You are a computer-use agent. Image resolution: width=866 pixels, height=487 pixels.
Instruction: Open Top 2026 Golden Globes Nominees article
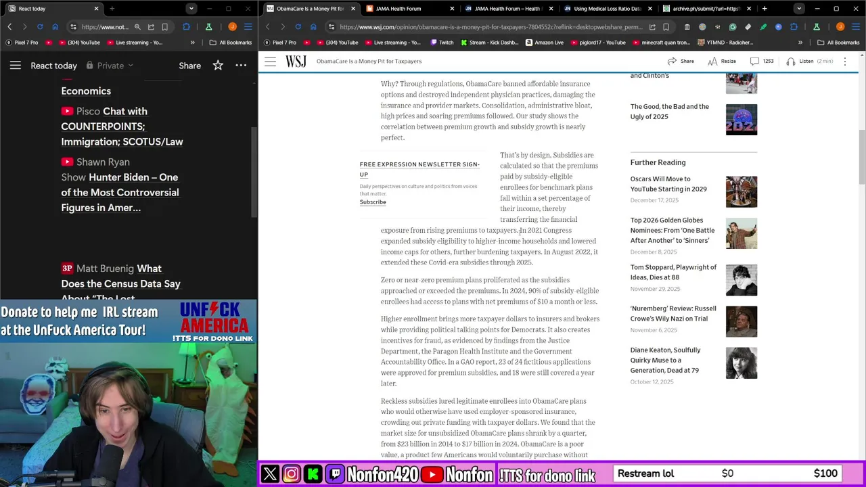pyautogui.click(x=673, y=230)
